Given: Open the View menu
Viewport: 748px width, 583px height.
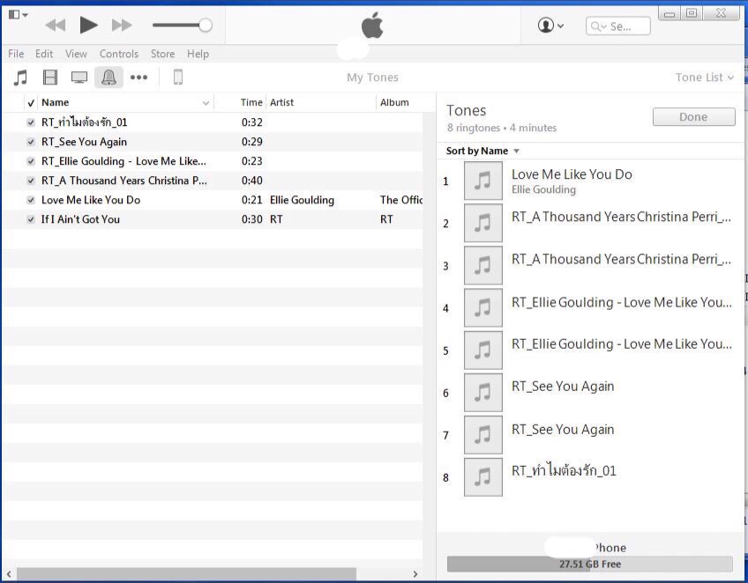Looking at the screenshot, I should pyautogui.click(x=76, y=54).
